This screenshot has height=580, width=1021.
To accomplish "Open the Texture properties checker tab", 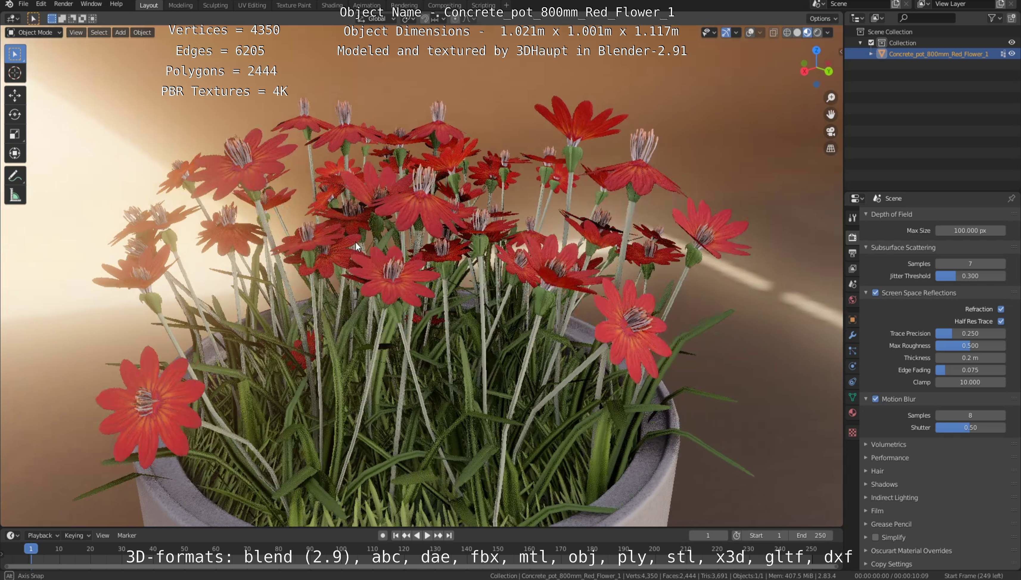I will point(852,432).
